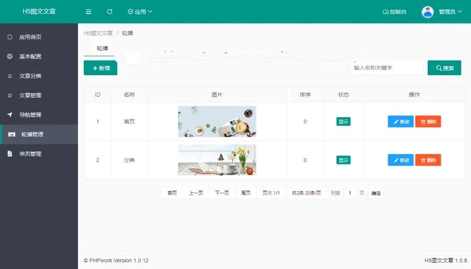This screenshot has height=269, width=471.
Task: Click the 20条/页 page size text
Action: click(313, 193)
